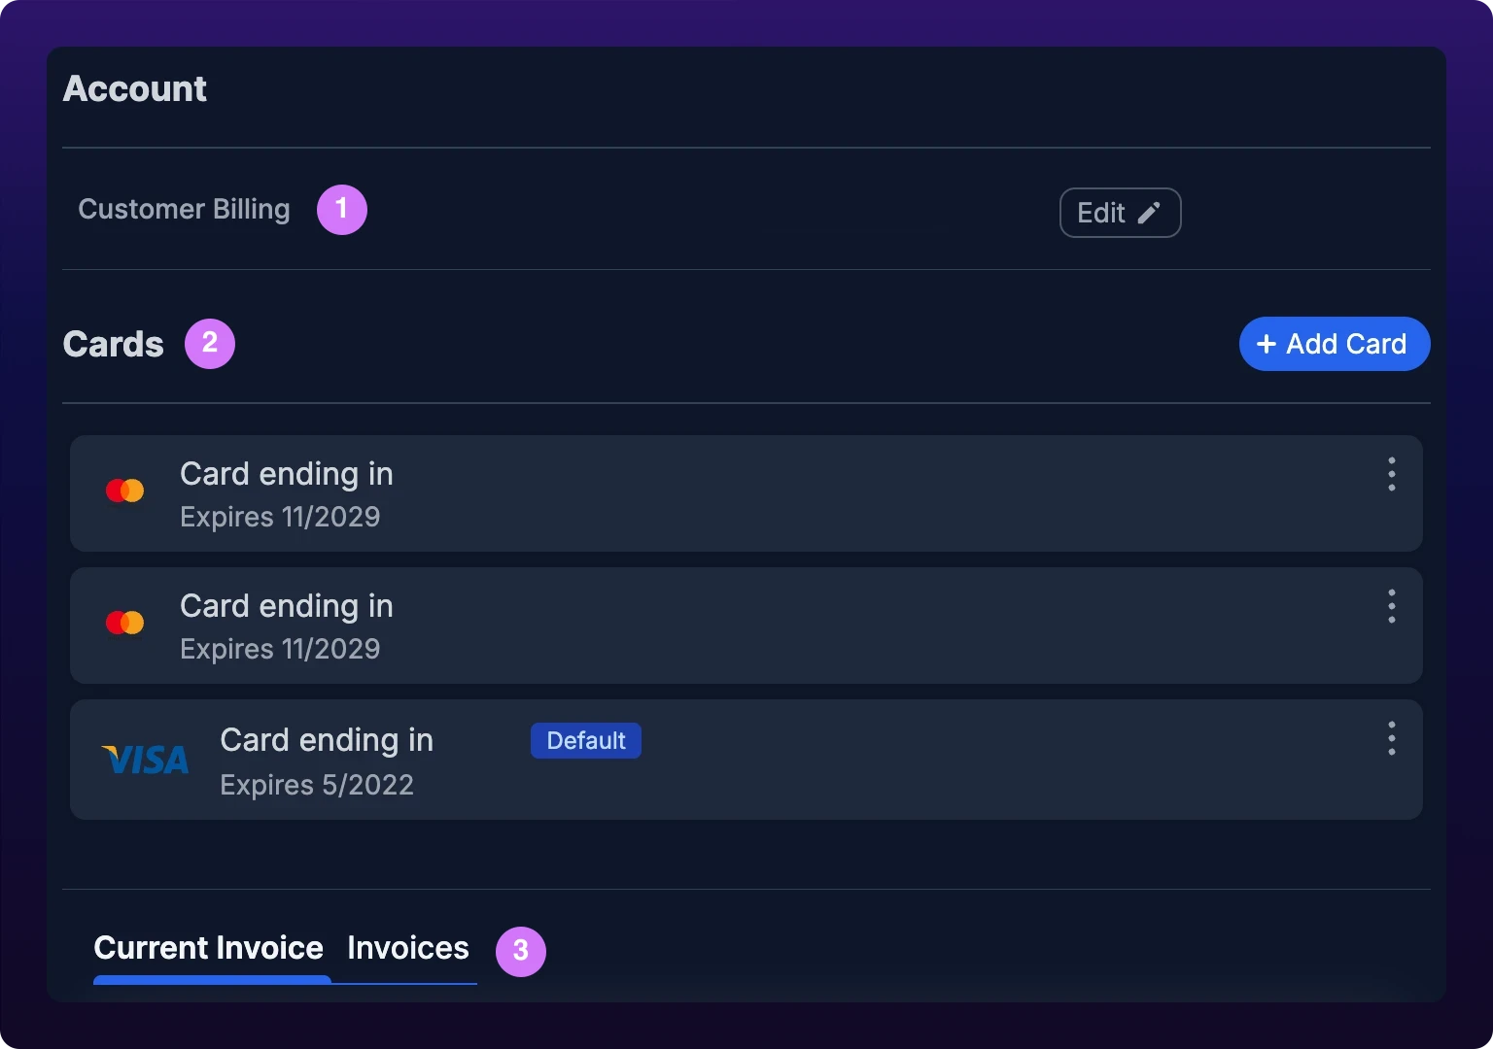The width and height of the screenshot is (1493, 1049).
Task: Click the first Mastercard logo icon
Action: (124, 491)
